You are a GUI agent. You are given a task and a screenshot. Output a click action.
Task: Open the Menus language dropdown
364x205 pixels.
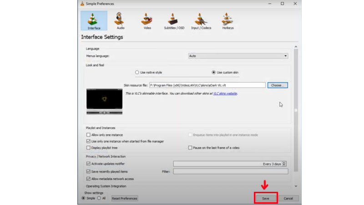(x=238, y=56)
